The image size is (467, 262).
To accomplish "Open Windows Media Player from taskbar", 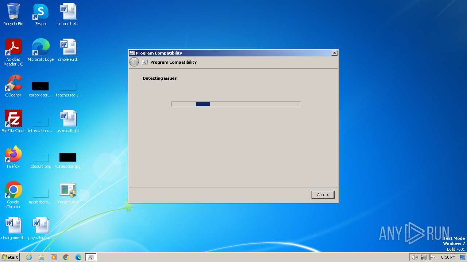I will (54, 257).
